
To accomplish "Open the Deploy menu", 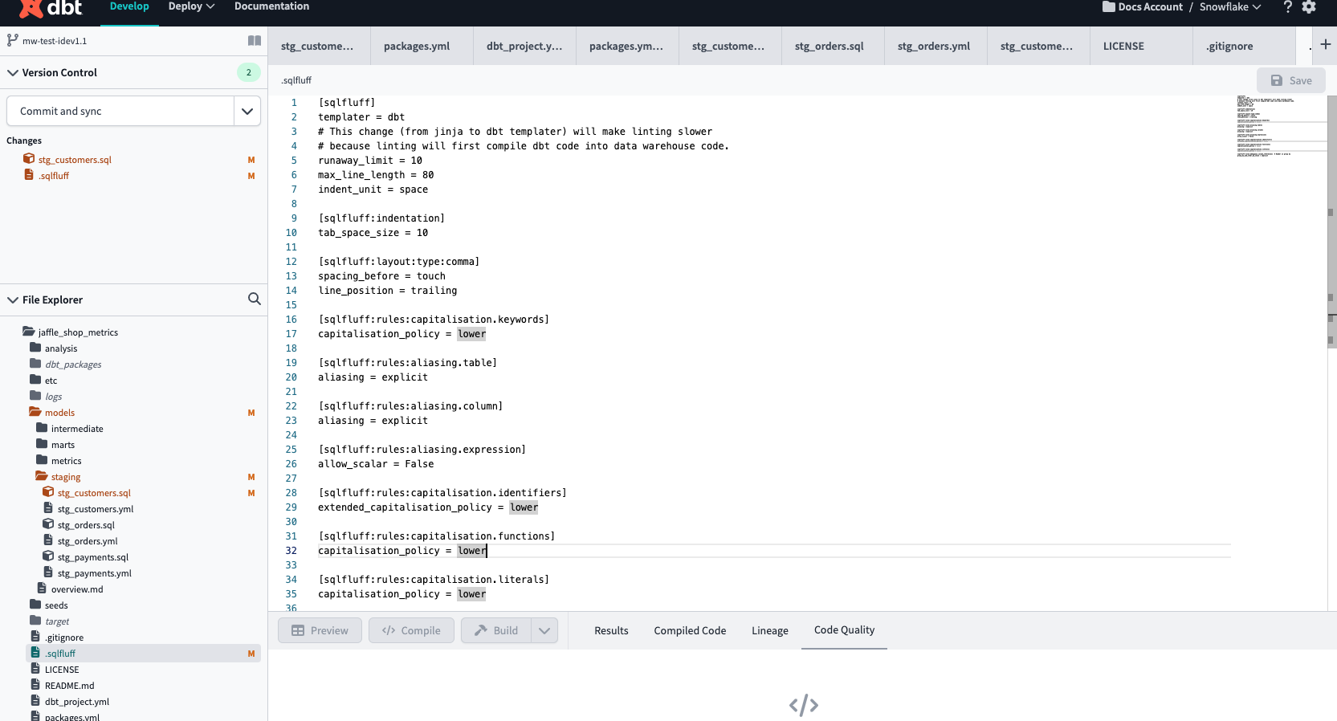I will coord(191,6).
